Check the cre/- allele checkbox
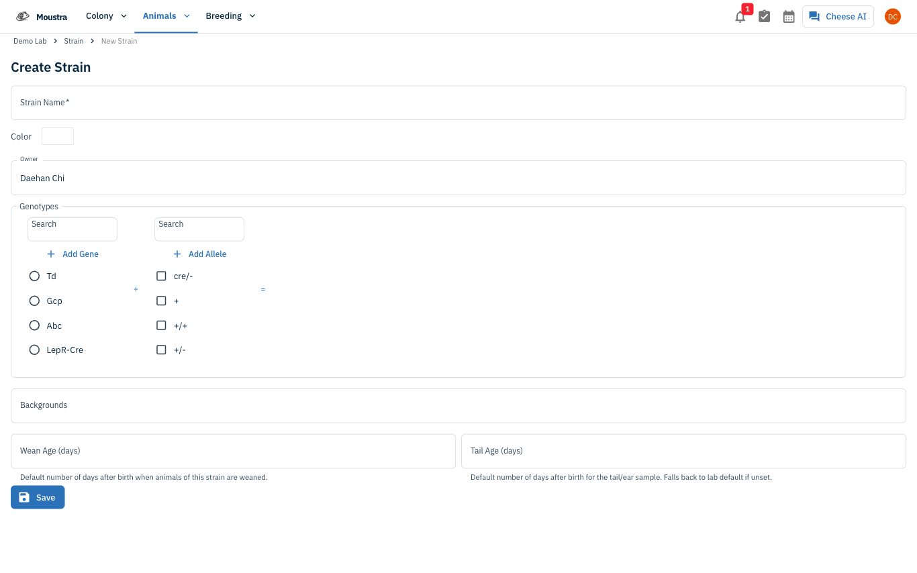 click(x=161, y=276)
